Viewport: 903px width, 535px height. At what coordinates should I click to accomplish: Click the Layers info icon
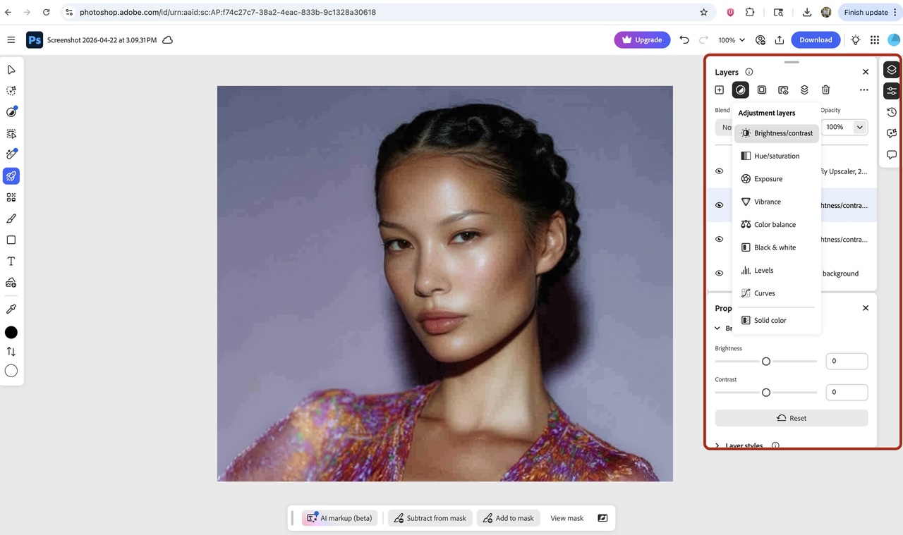coord(749,72)
